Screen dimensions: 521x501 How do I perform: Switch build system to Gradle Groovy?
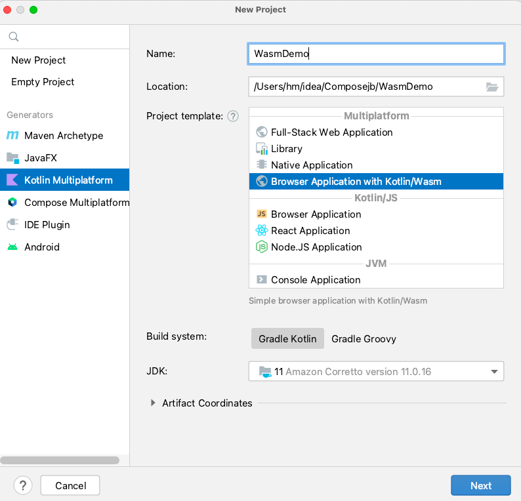click(364, 339)
